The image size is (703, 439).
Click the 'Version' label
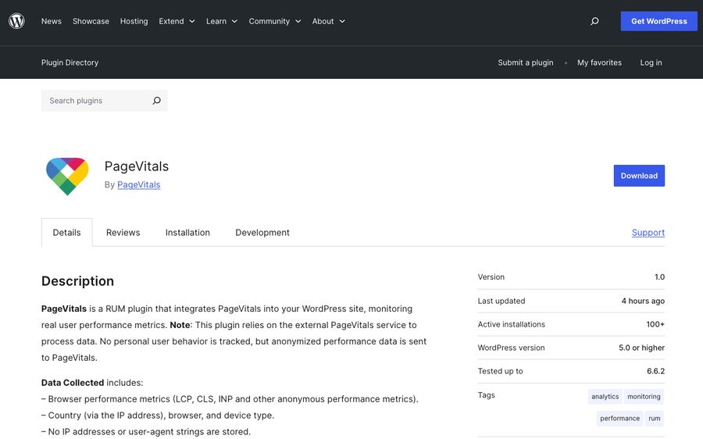click(x=491, y=277)
